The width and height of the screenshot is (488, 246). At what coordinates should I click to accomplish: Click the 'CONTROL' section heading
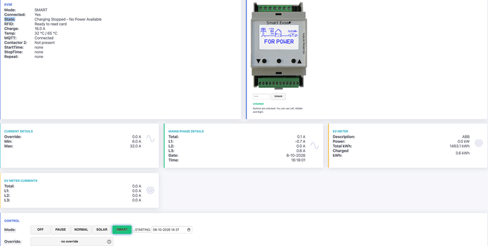pos(12,221)
